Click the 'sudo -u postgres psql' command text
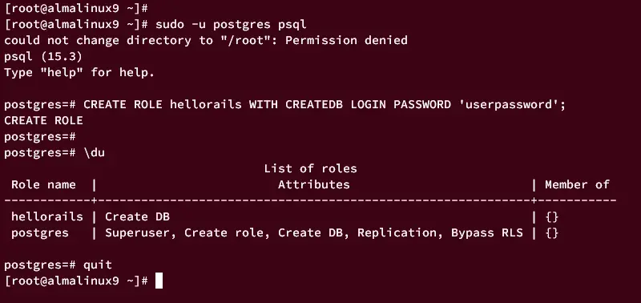 click(231, 24)
